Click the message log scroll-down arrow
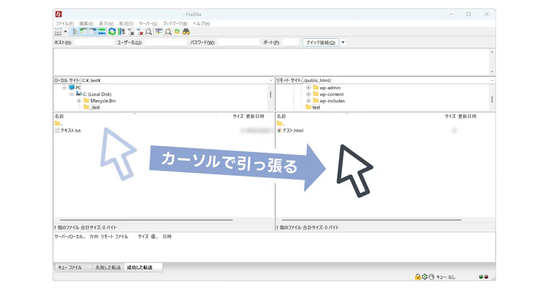The image size is (558, 291). (x=492, y=72)
